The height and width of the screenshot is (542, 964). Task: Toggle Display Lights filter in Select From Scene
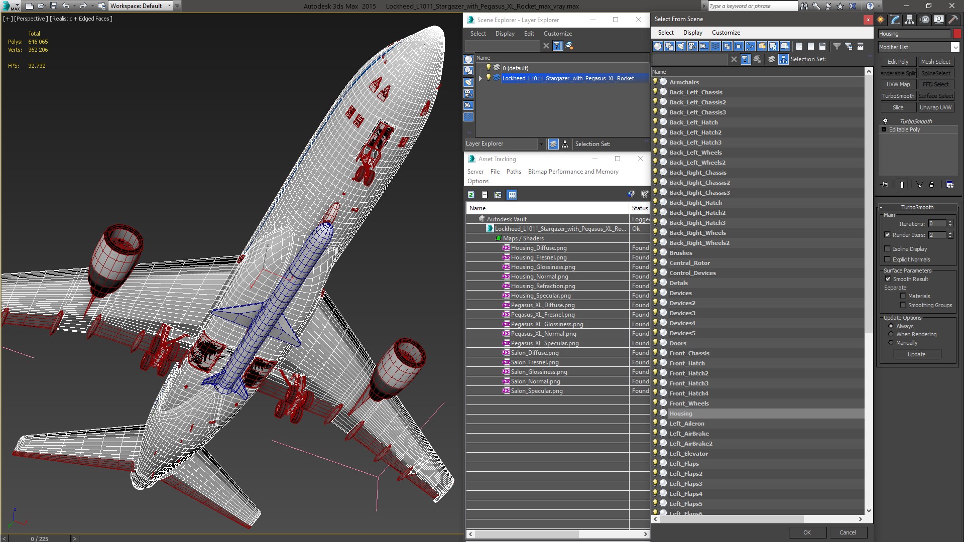click(x=681, y=46)
